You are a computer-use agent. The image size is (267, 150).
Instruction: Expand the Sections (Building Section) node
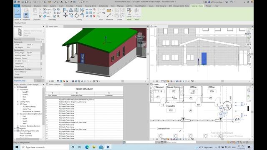point(18,126)
